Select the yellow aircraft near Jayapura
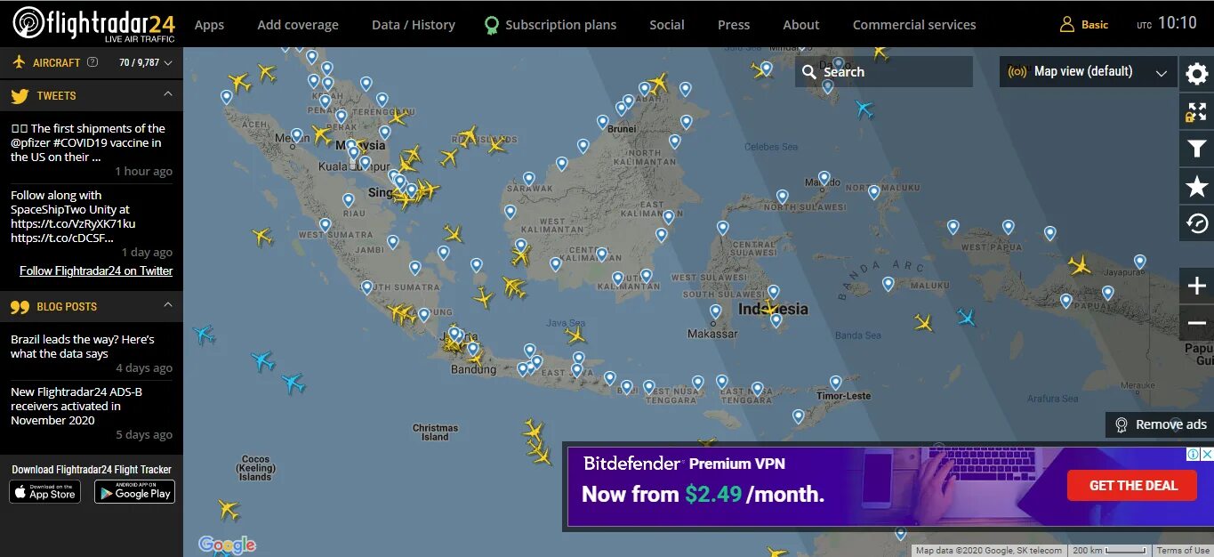The image size is (1214, 557). (x=1080, y=264)
